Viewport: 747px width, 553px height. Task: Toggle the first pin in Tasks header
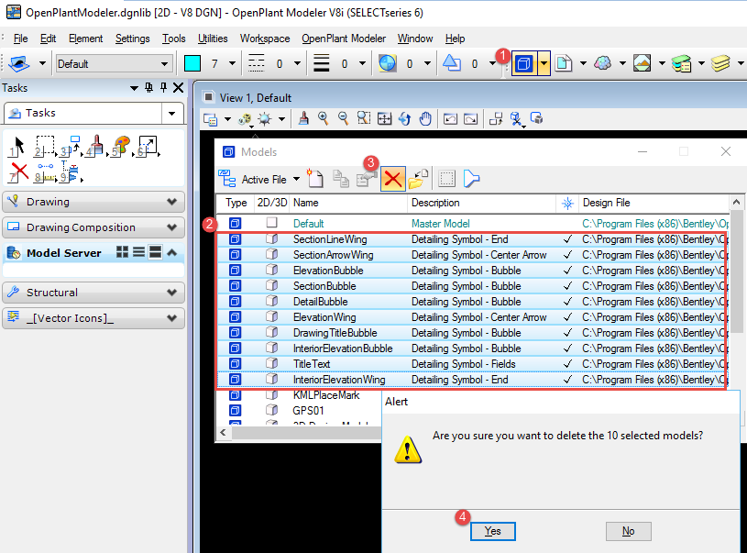149,87
